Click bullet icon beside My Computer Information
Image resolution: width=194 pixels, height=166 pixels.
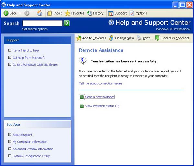pyautogui.click(x=10, y=141)
